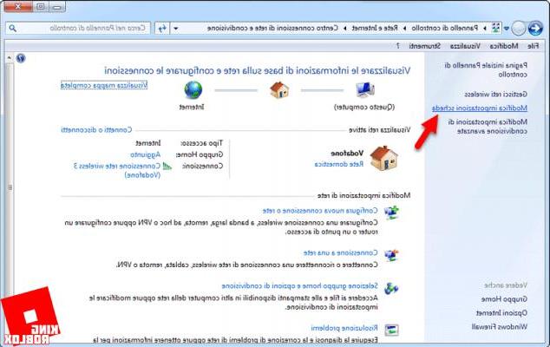Screen dimensions: 550x347
Task: Click the blue Back navigation arrow
Action: click(535, 28)
